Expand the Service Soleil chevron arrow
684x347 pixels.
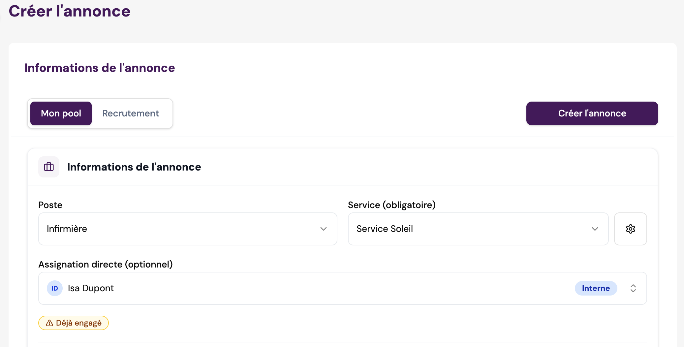pos(595,229)
